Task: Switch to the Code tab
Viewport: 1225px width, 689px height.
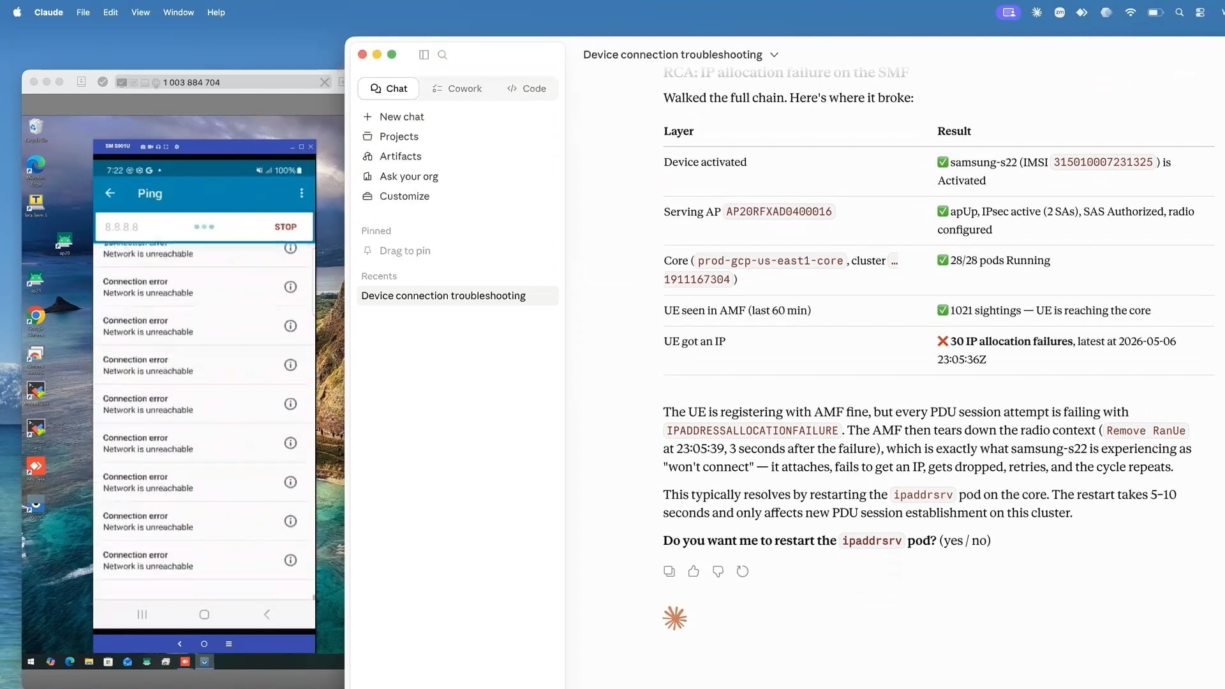Action: [x=526, y=89]
